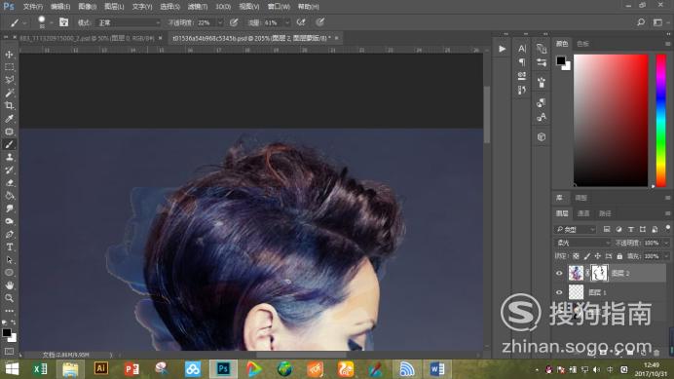The height and width of the screenshot is (379, 674).
Task: Open the brush settings panel icon
Action: (x=542, y=83)
